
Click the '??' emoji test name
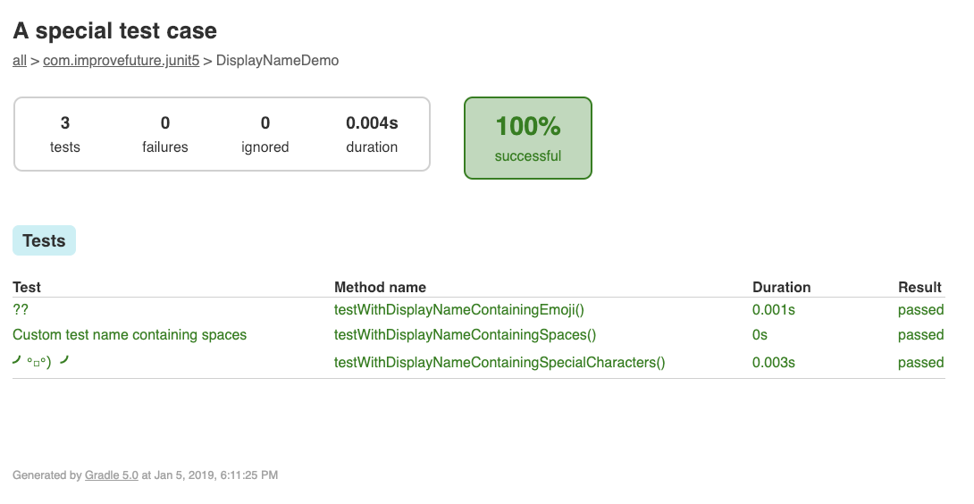pyautogui.click(x=21, y=310)
